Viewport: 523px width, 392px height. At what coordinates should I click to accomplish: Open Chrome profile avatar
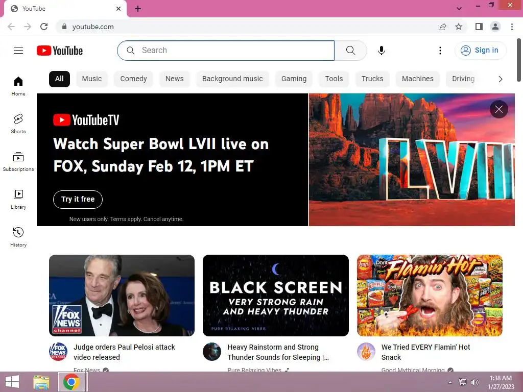tap(495, 27)
